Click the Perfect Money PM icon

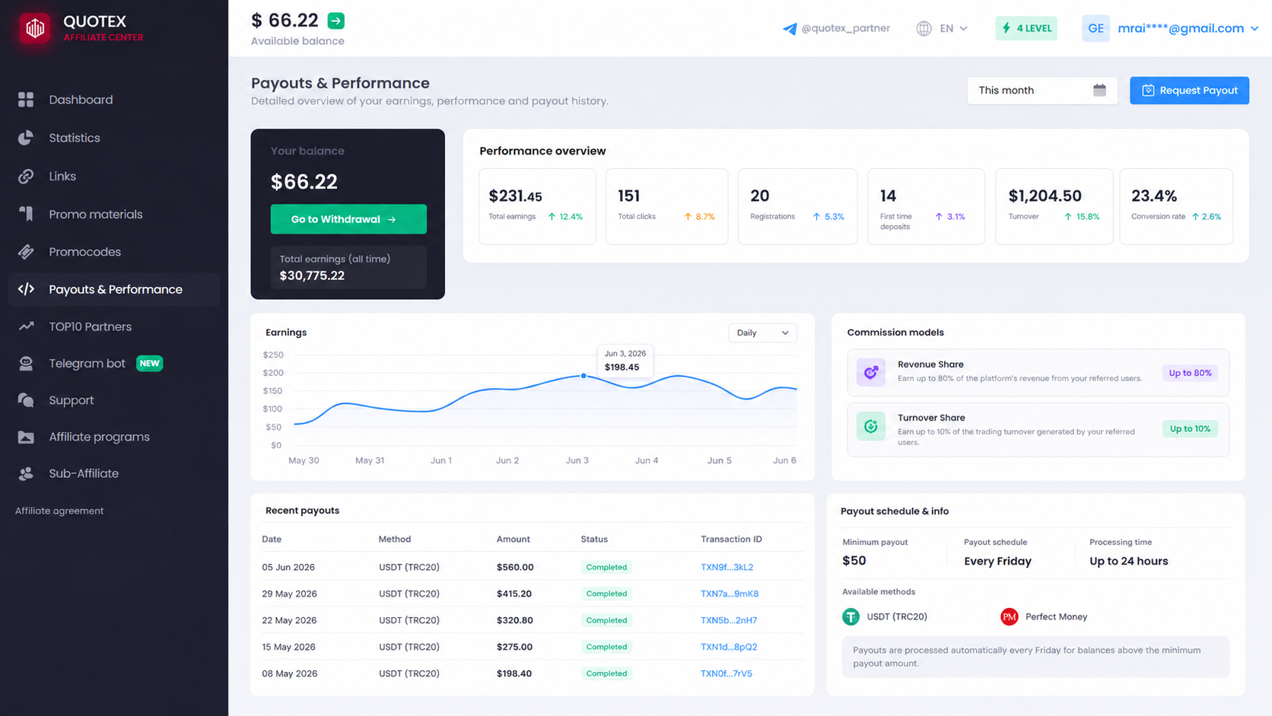pyautogui.click(x=1009, y=616)
